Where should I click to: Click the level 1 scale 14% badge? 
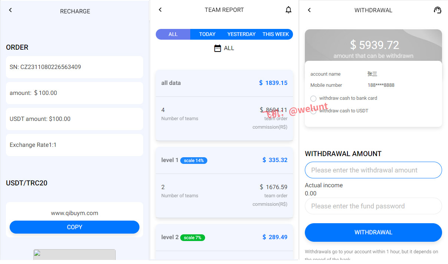[194, 161]
